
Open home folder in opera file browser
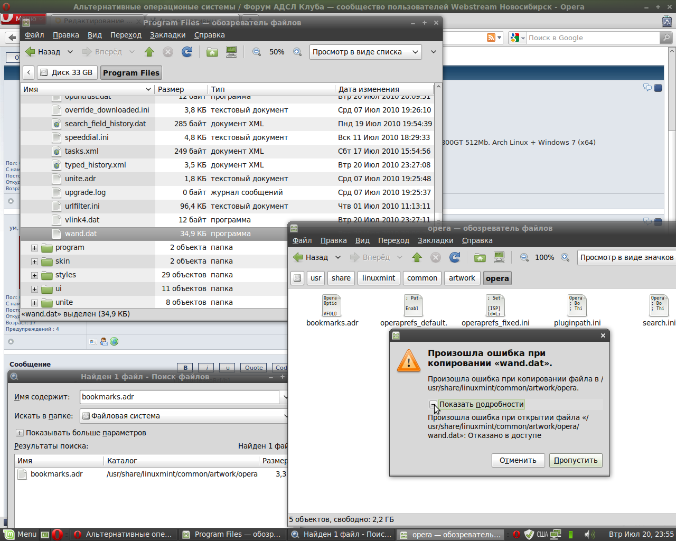coord(480,257)
